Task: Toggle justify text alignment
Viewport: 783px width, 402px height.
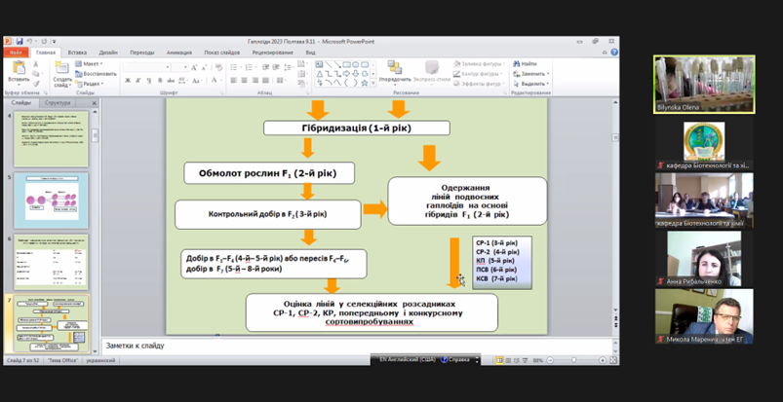Action: click(x=266, y=80)
